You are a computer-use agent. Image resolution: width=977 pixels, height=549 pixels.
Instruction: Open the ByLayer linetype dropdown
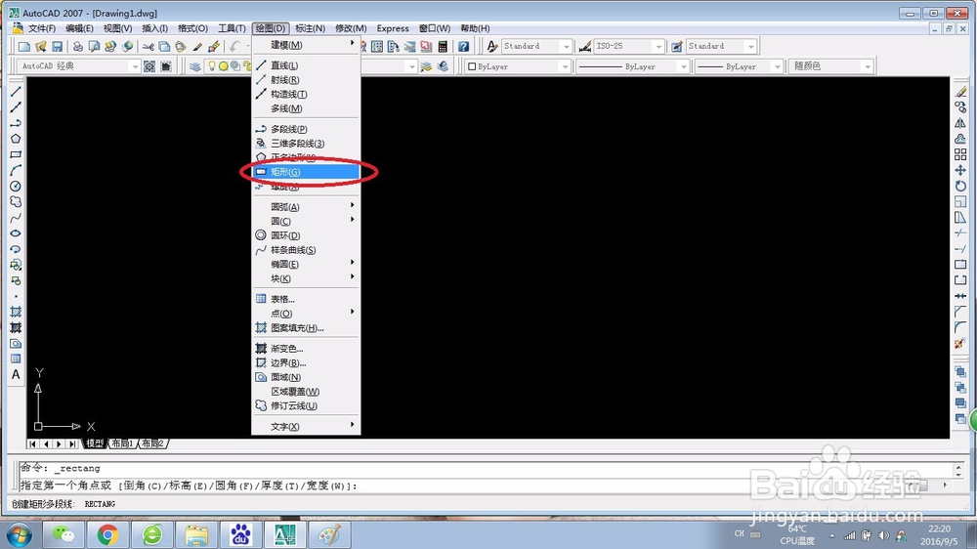click(683, 66)
